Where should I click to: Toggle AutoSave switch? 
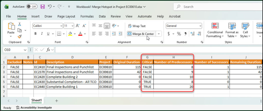coord(32,7)
